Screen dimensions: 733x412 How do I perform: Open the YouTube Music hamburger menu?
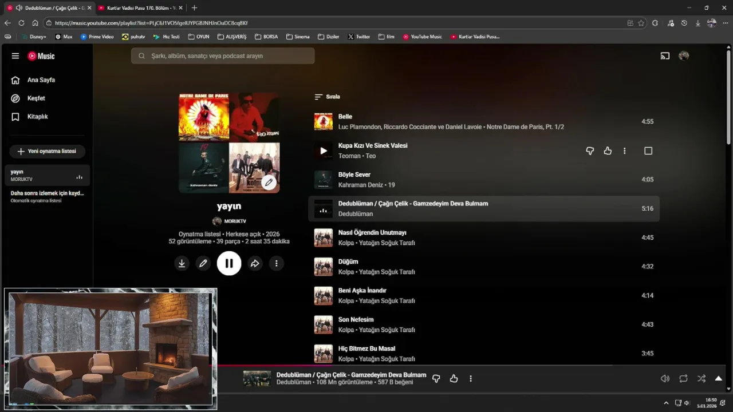15,56
